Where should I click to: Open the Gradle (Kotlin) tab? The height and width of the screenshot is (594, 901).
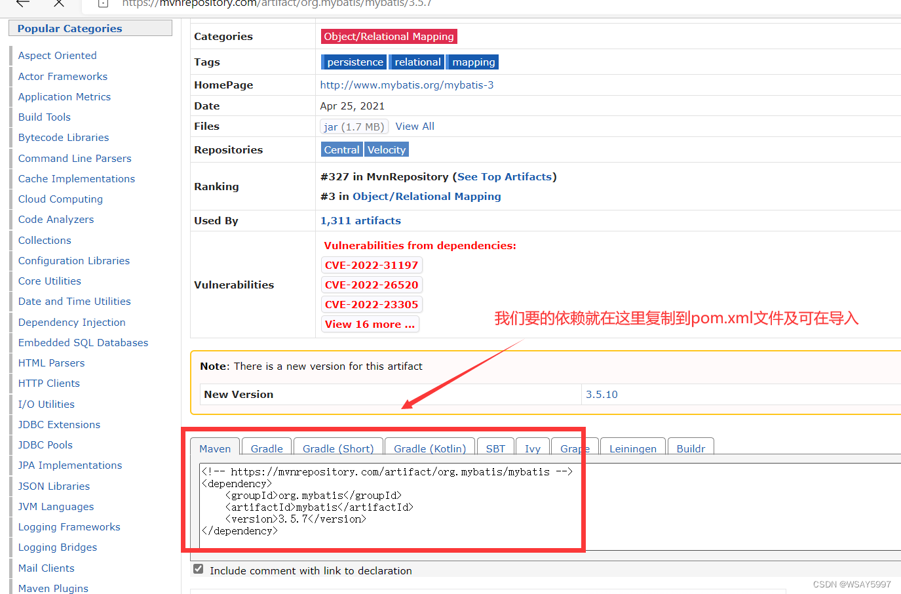point(430,448)
